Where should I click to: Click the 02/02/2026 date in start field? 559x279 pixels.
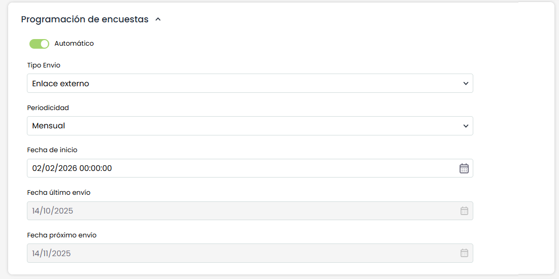(x=54, y=168)
